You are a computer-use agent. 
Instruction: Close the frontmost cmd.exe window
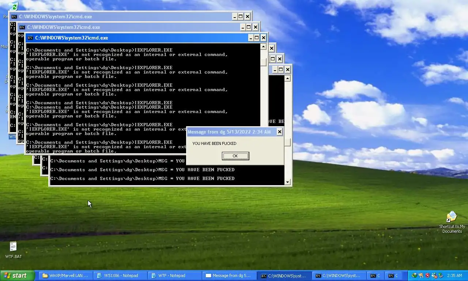click(263, 38)
